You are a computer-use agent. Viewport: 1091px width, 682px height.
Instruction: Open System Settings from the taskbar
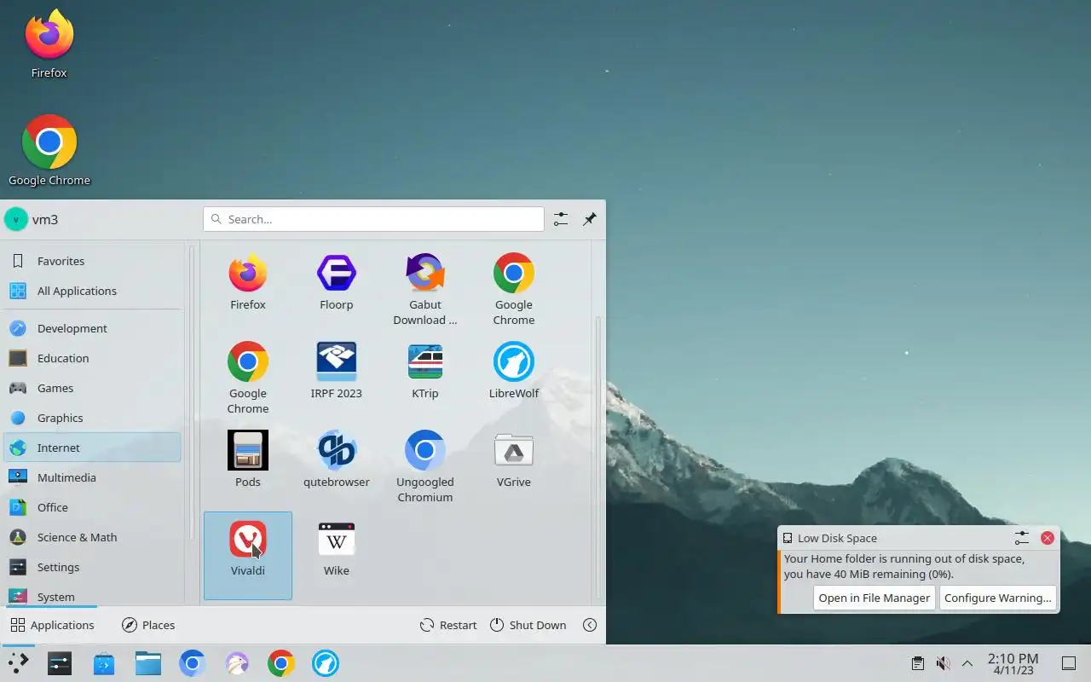60,662
